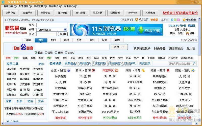202x126 pixels.
Task: Click the 听听电台 toolbar button
Action: coord(133,13)
